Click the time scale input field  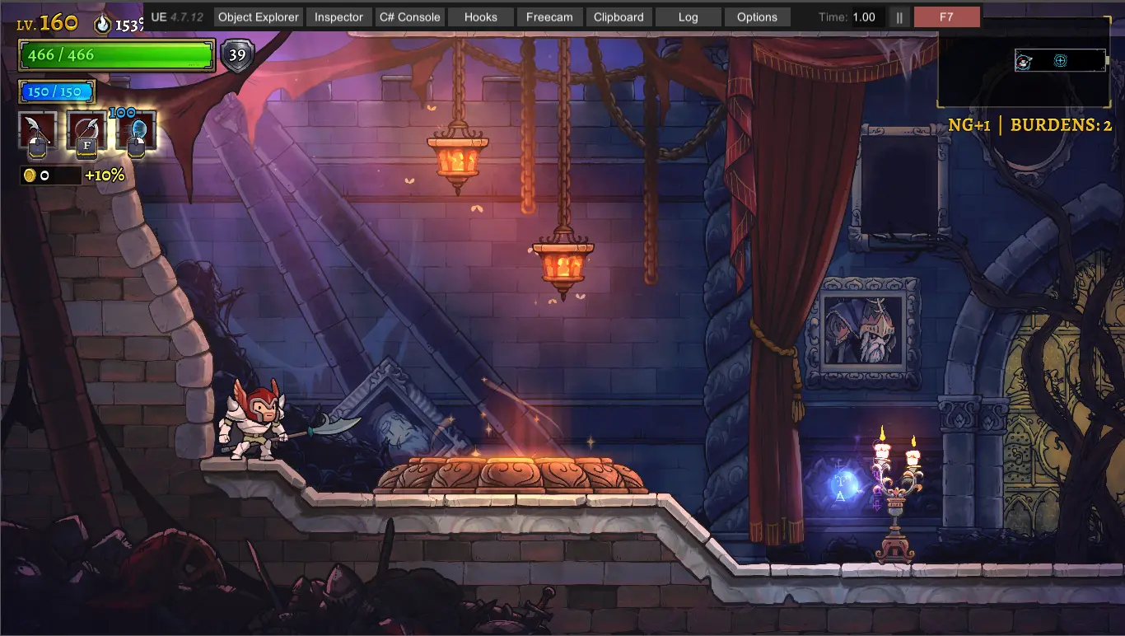tap(867, 16)
